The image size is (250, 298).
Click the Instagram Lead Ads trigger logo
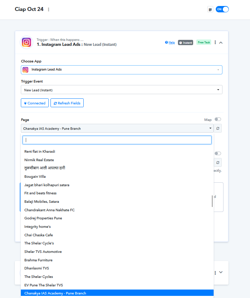click(x=26, y=42)
